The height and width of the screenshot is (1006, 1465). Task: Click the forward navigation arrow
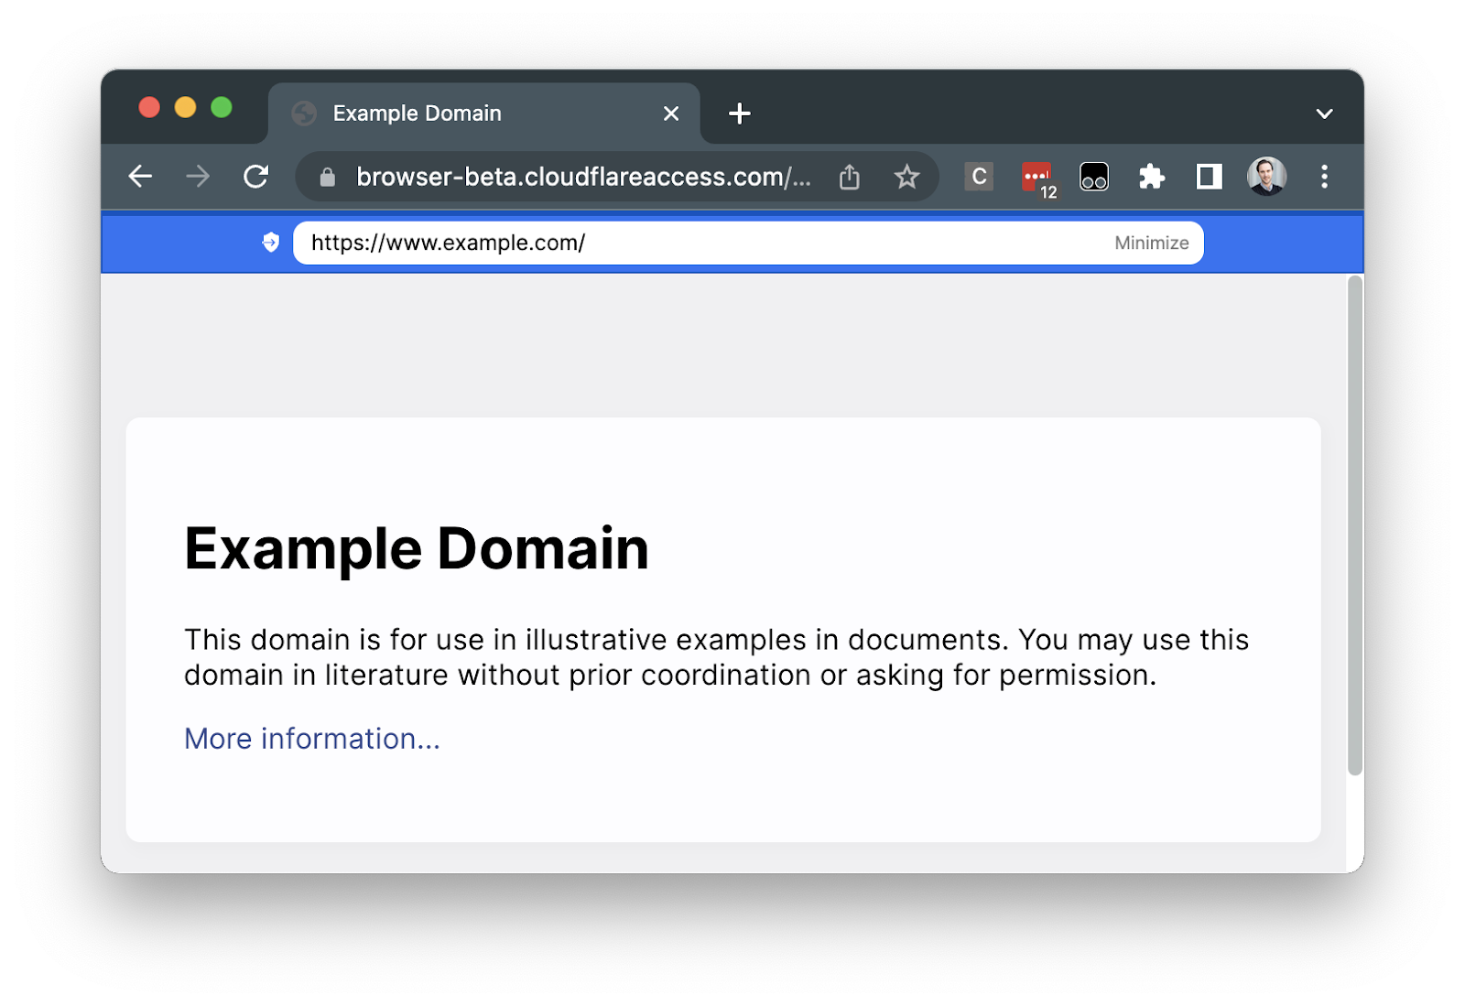pyautogui.click(x=199, y=177)
